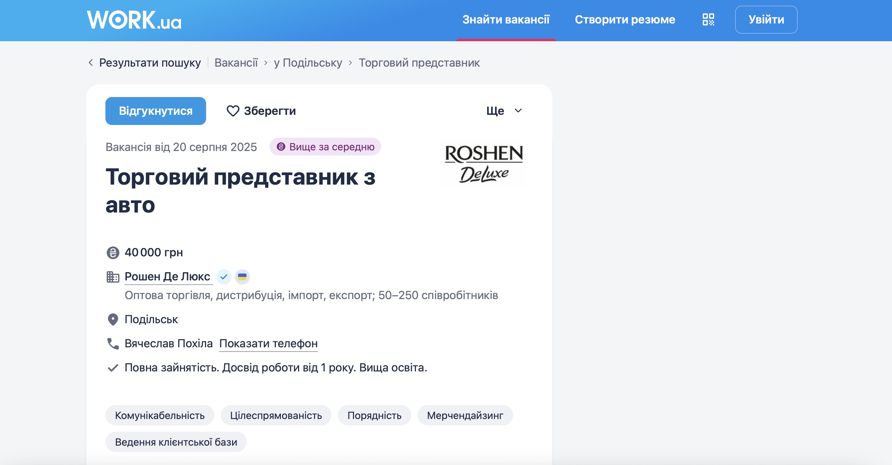Click the contact name Вячеслав Похіла
Screen dimensions: 892x465
169,343
